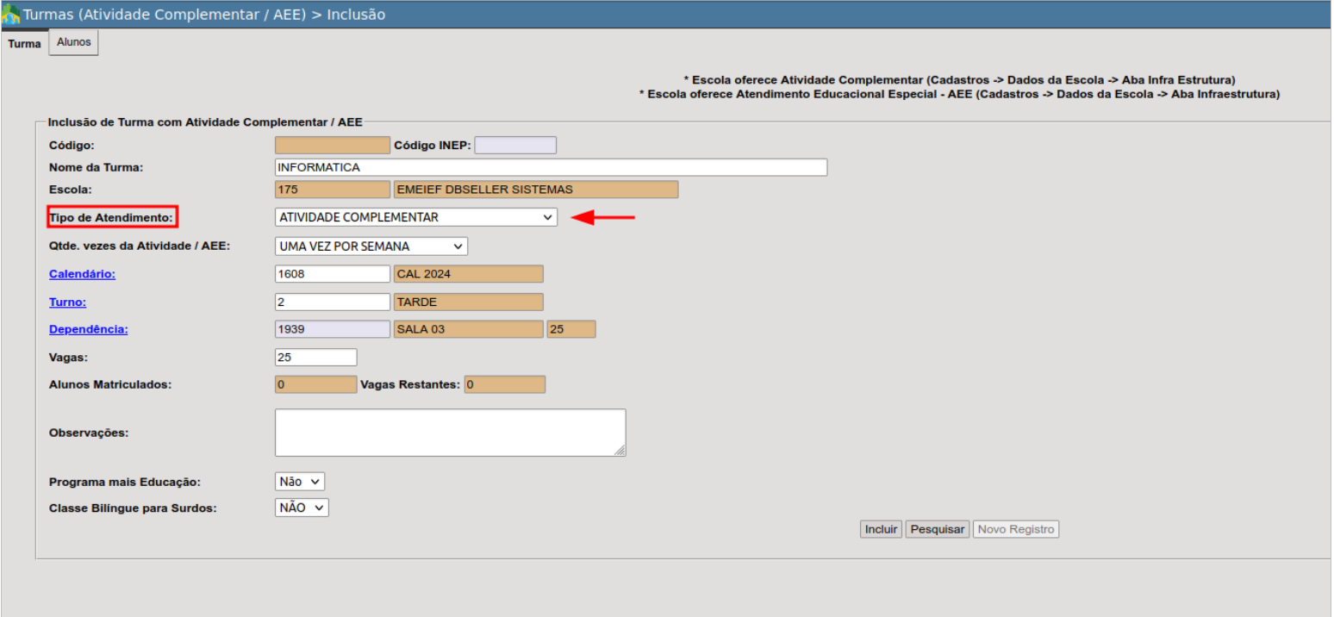1334x617 pixels.
Task: Focus the Nome da Turma field
Action: click(551, 167)
